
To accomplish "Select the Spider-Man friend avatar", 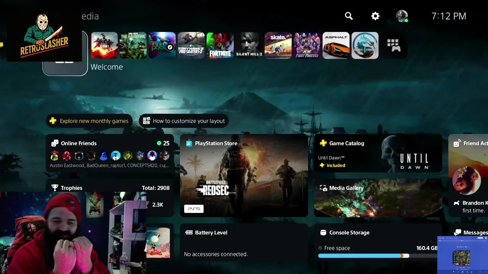I will [x=67, y=155].
